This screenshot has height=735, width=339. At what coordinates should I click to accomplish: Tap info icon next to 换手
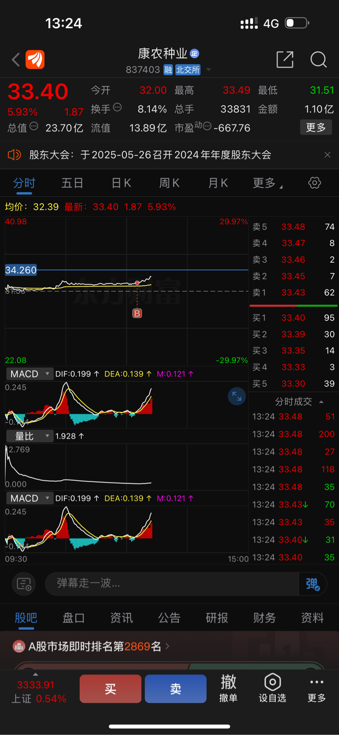click(117, 107)
